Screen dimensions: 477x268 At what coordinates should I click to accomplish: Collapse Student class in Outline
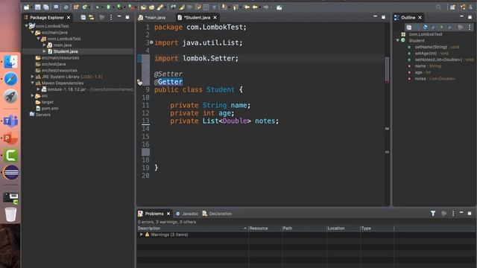tap(397, 40)
